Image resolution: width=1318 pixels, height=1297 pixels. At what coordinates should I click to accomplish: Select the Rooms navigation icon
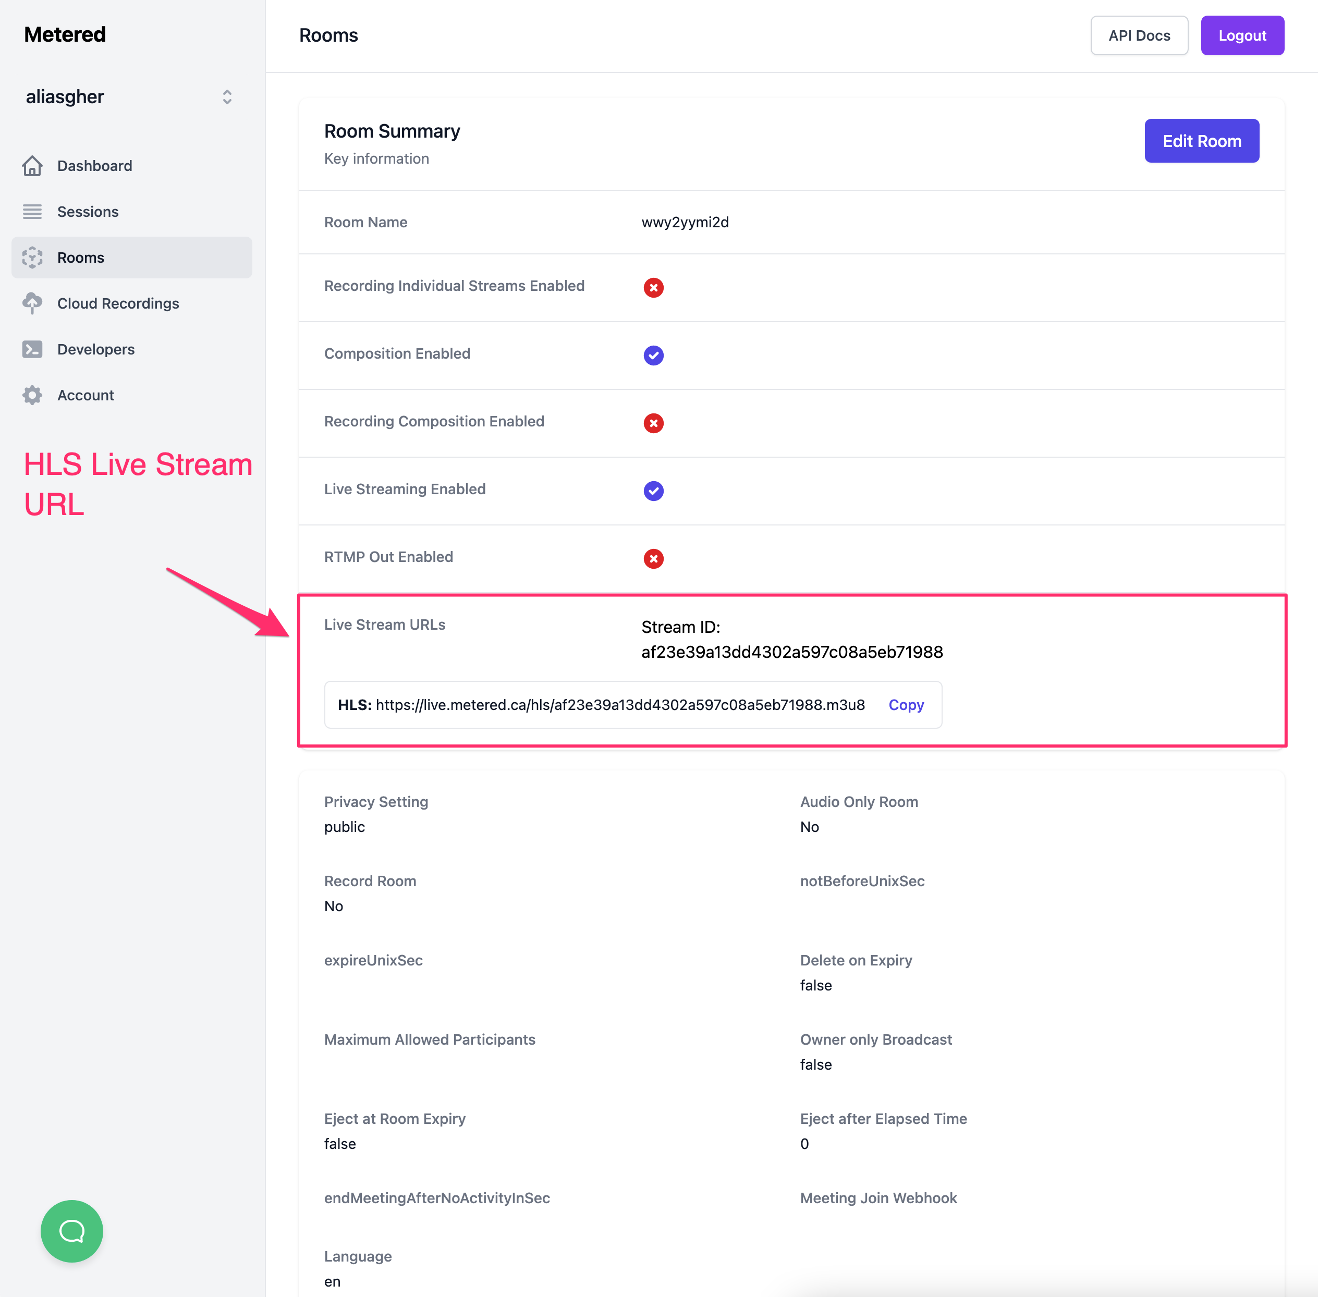tap(32, 258)
